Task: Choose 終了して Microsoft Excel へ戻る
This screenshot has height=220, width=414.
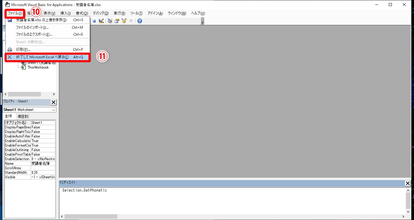Action: pyautogui.click(x=48, y=57)
